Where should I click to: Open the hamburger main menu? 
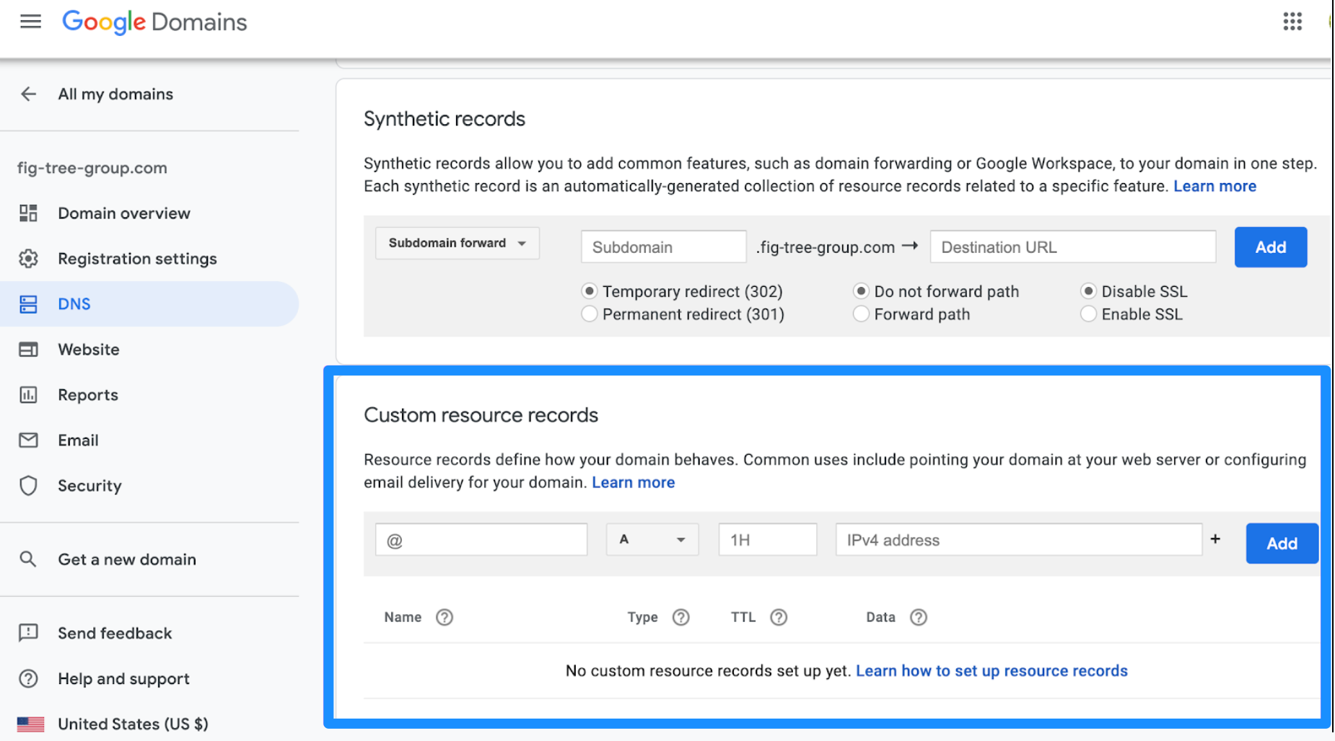(x=30, y=22)
